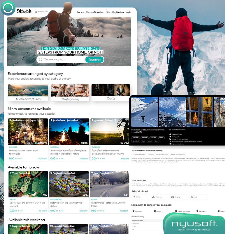Click the Footwear equipment icon
225x234 pixels.
pos(133,211)
